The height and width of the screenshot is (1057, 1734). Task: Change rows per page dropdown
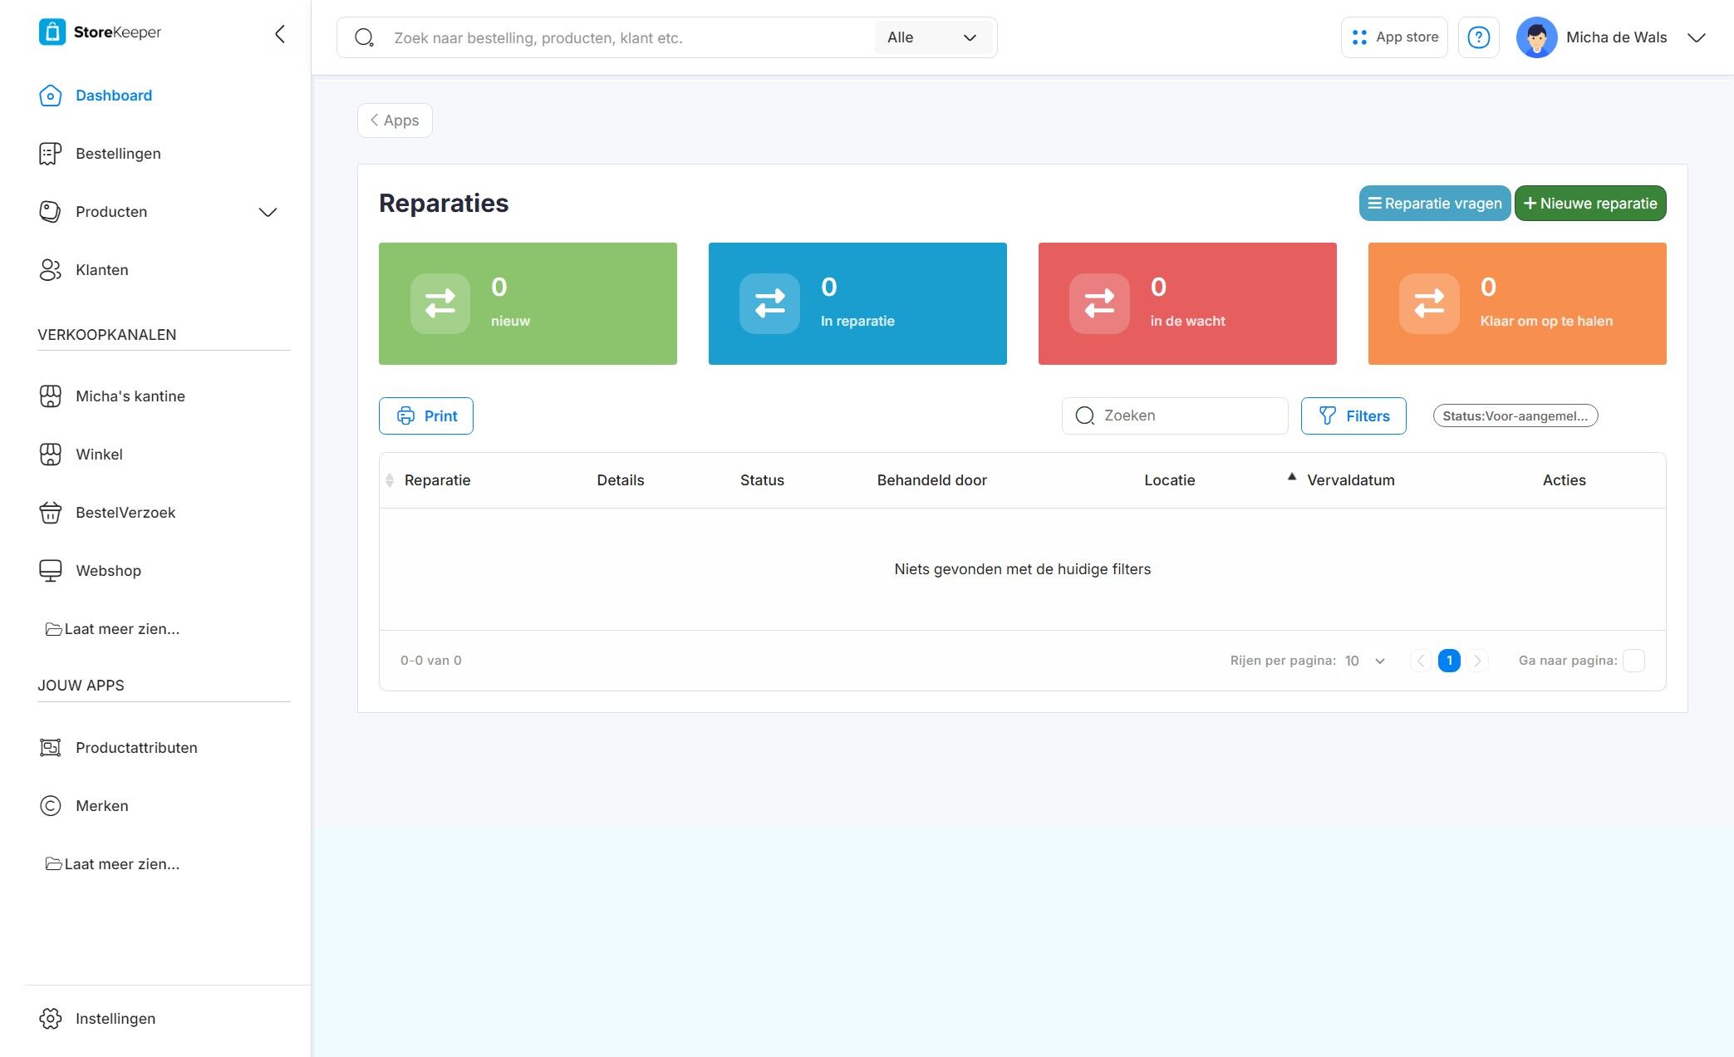pos(1365,661)
